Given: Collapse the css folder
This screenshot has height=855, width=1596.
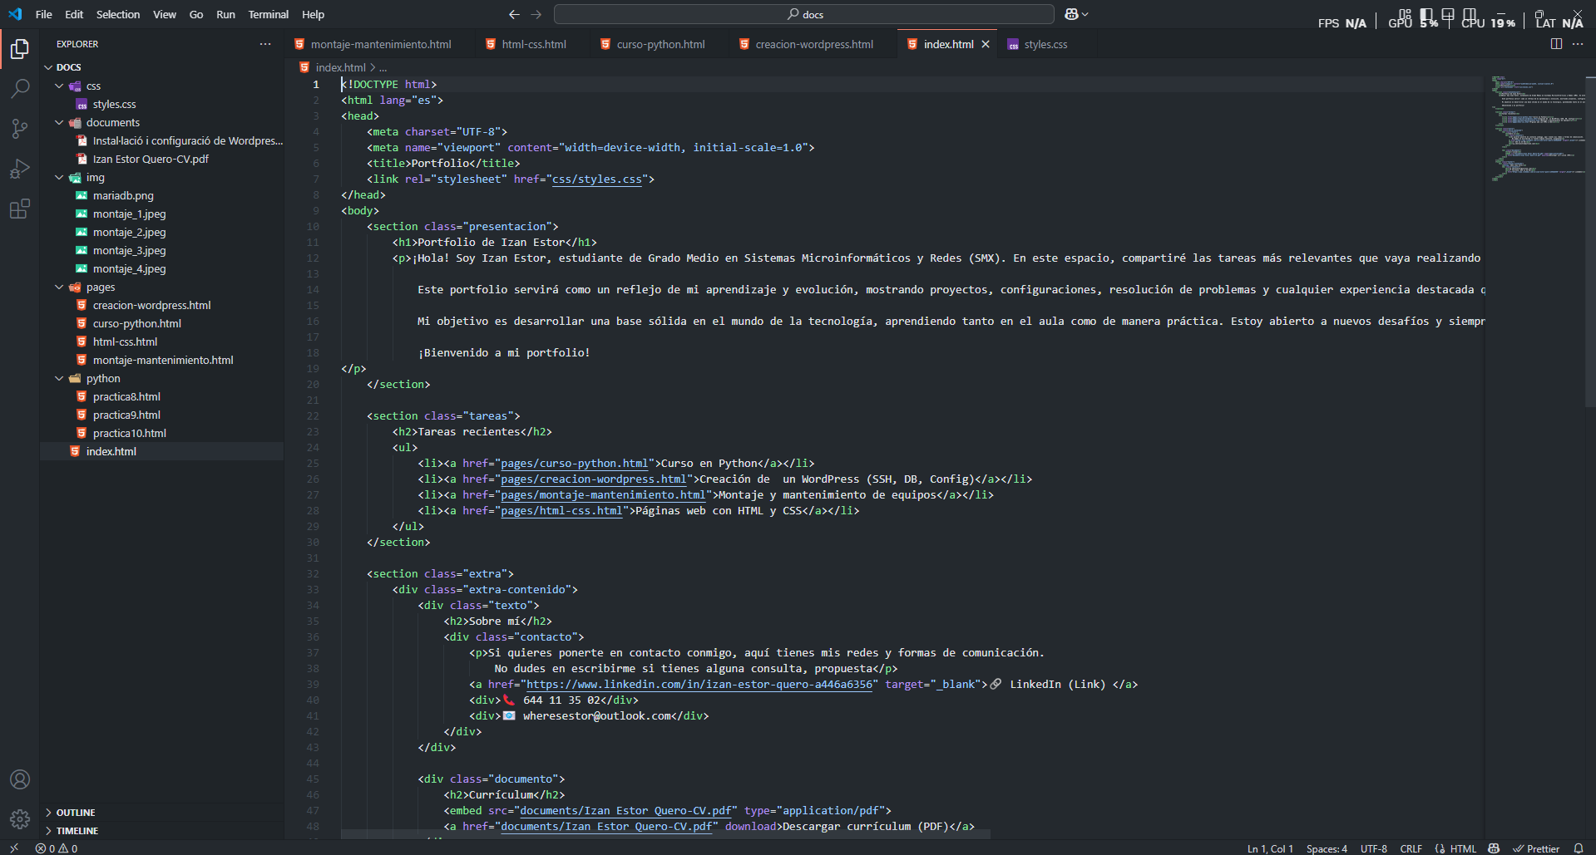Looking at the screenshot, I should 59,86.
